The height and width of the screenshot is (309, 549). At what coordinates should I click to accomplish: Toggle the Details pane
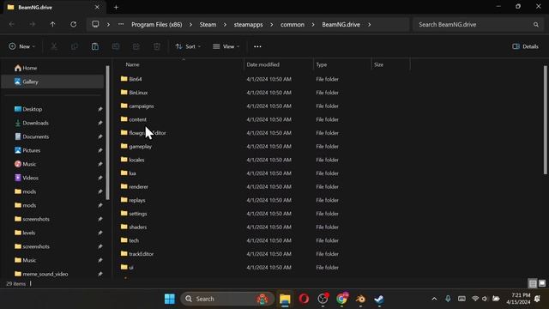tap(525, 46)
